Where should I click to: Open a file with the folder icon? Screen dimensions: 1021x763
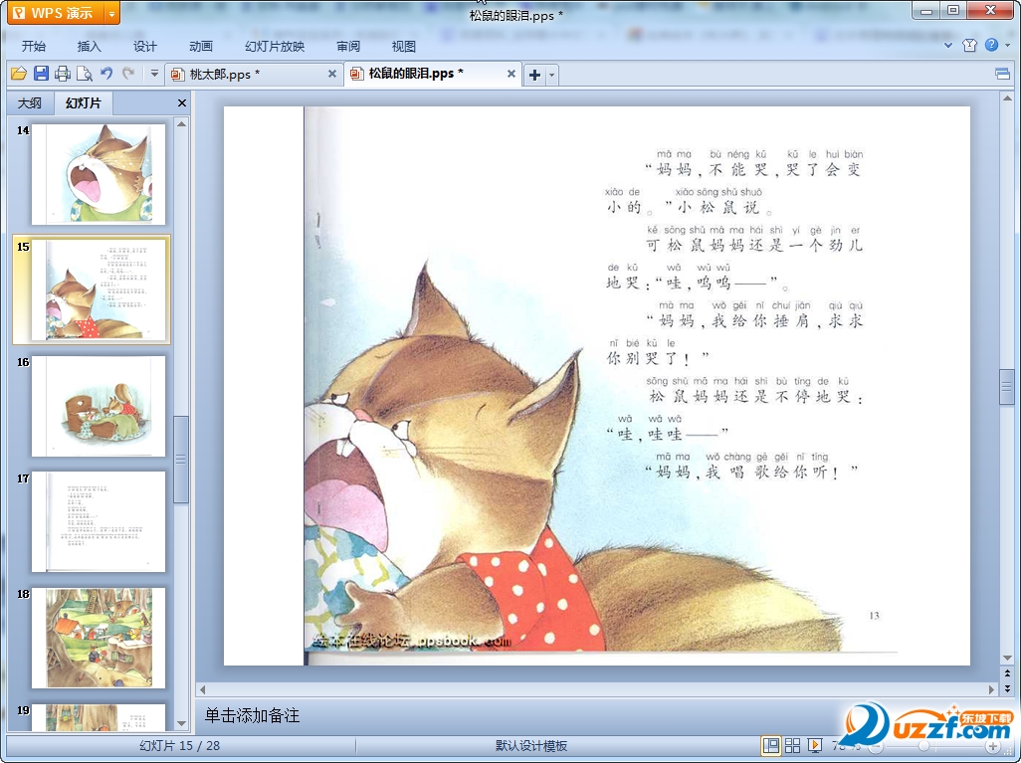pyautogui.click(x=18, y=74)
